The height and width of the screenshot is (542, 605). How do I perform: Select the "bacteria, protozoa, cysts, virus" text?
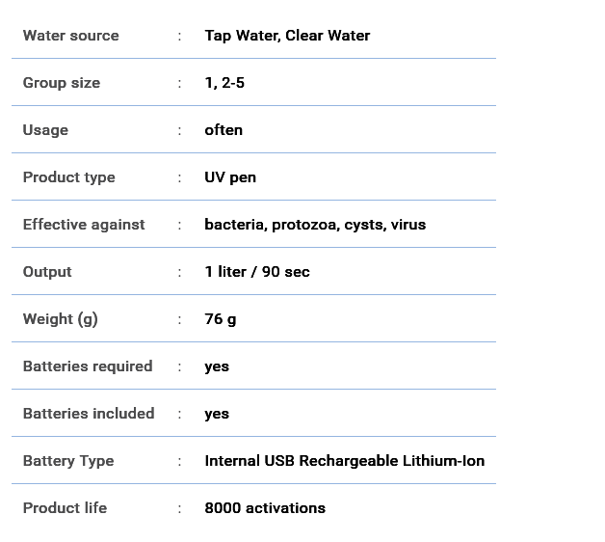click(315, 225)
